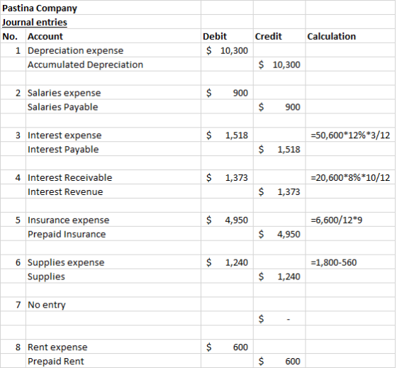This screenshot has width=397, height=368.
Task: Select entry number 3 cell
Action: pos(13,135)
